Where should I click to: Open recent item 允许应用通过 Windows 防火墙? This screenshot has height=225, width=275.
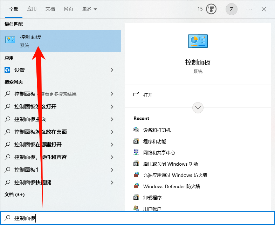(x=175, y=175)
